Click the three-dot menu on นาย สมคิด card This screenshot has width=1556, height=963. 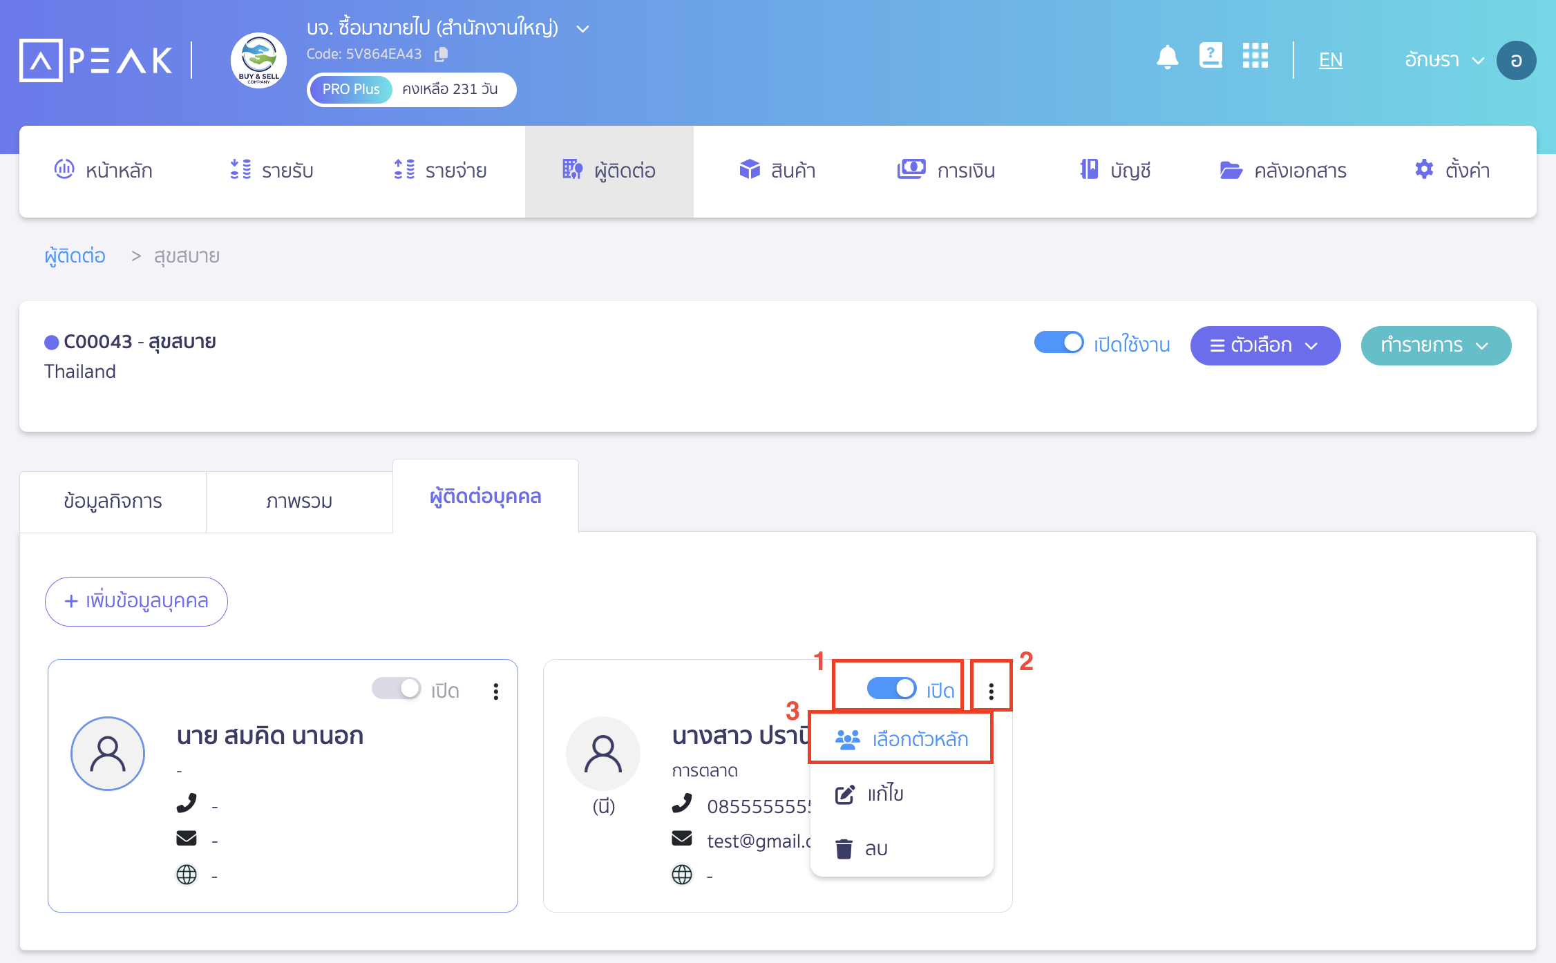pyautogui.click(x=495, y=691)
